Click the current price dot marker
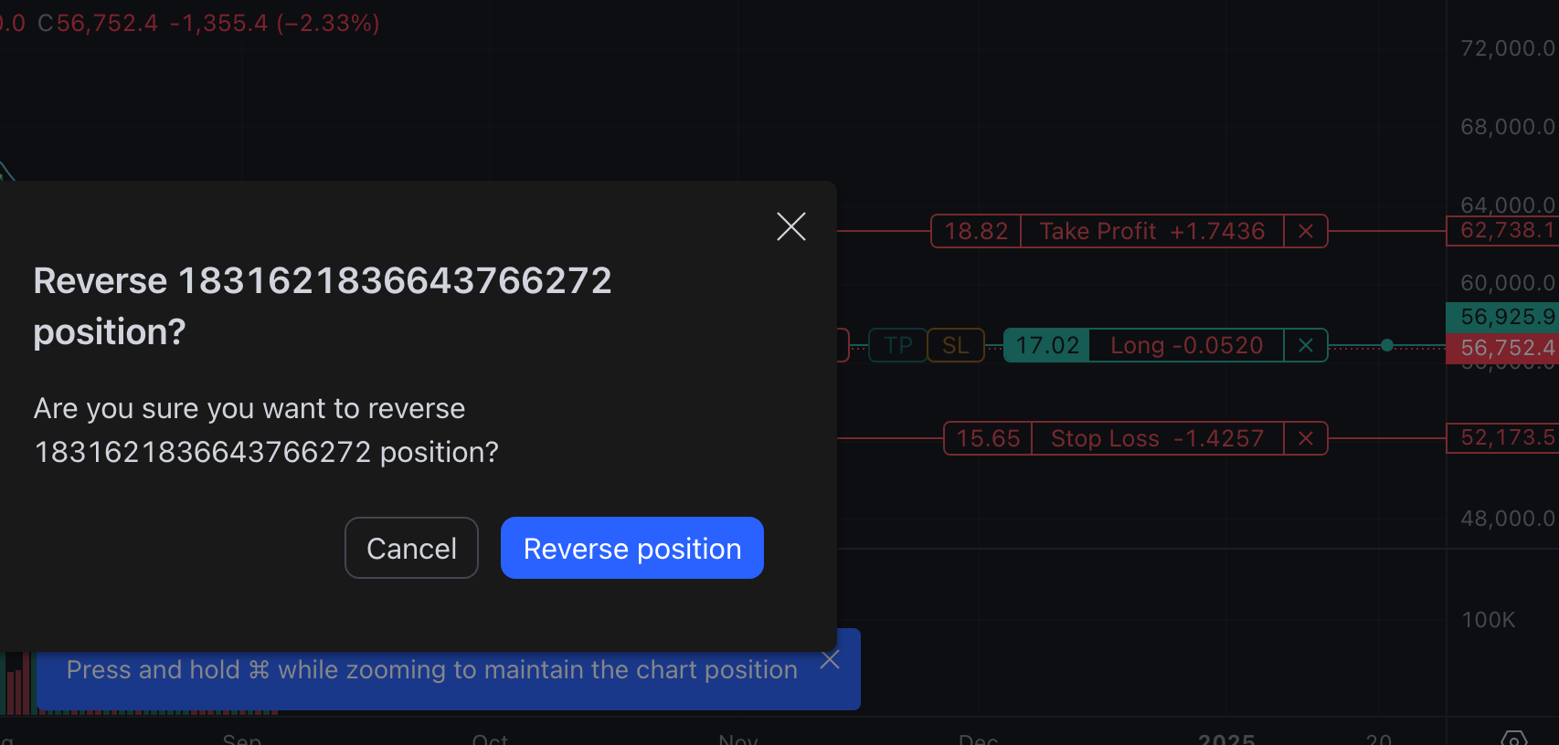Image resolution: width=1559 pixels, height=745 pixels. tap(1387, 345)
